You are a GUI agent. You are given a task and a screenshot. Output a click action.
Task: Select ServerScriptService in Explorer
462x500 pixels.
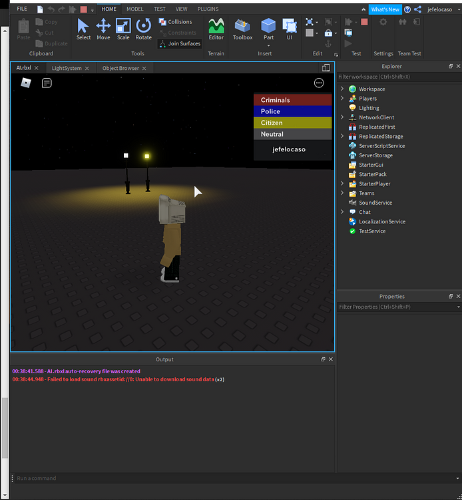(381, 145)
